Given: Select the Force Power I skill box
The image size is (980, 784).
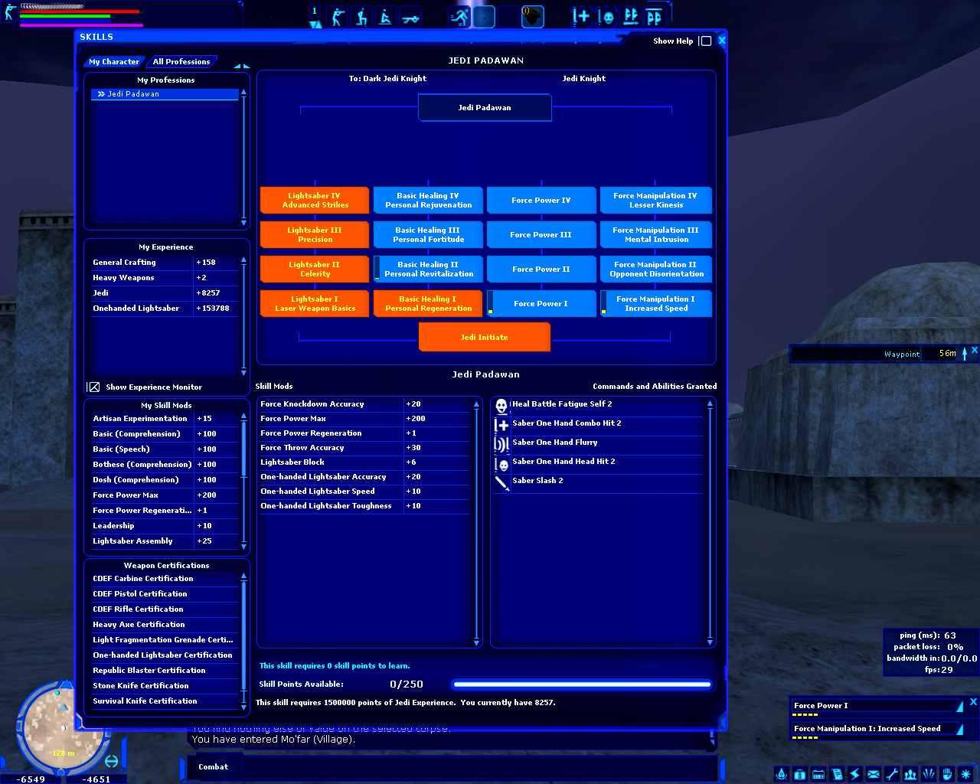Looking at the screenshot, I should click(541, 304).
